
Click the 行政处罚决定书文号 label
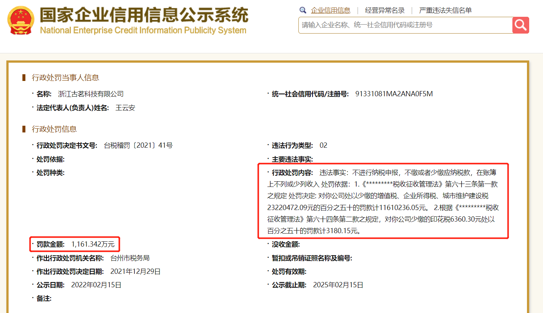(67, 145)
